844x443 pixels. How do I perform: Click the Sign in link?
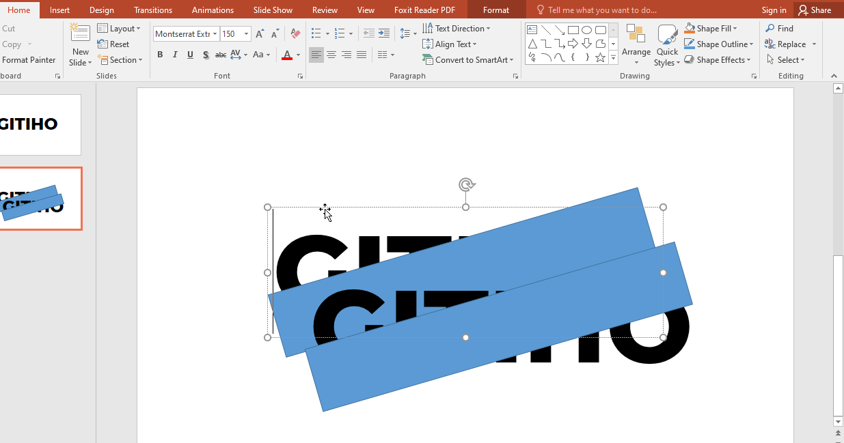(773, 10)
